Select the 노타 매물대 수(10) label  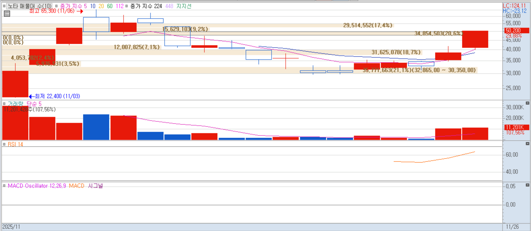point(30,6)
